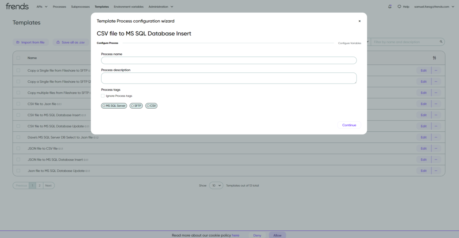Check the CSV file to Json file row
This screenshot has height=238, width=459.
click(18, 104)
